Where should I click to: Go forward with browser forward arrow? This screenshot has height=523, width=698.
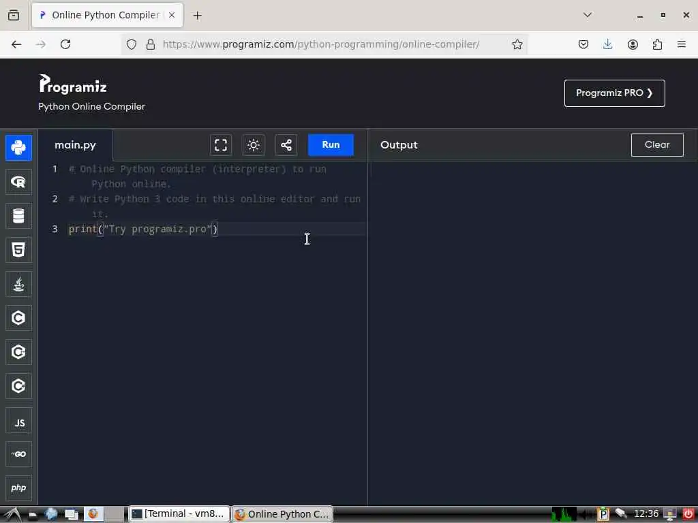(x=41, y=44)
